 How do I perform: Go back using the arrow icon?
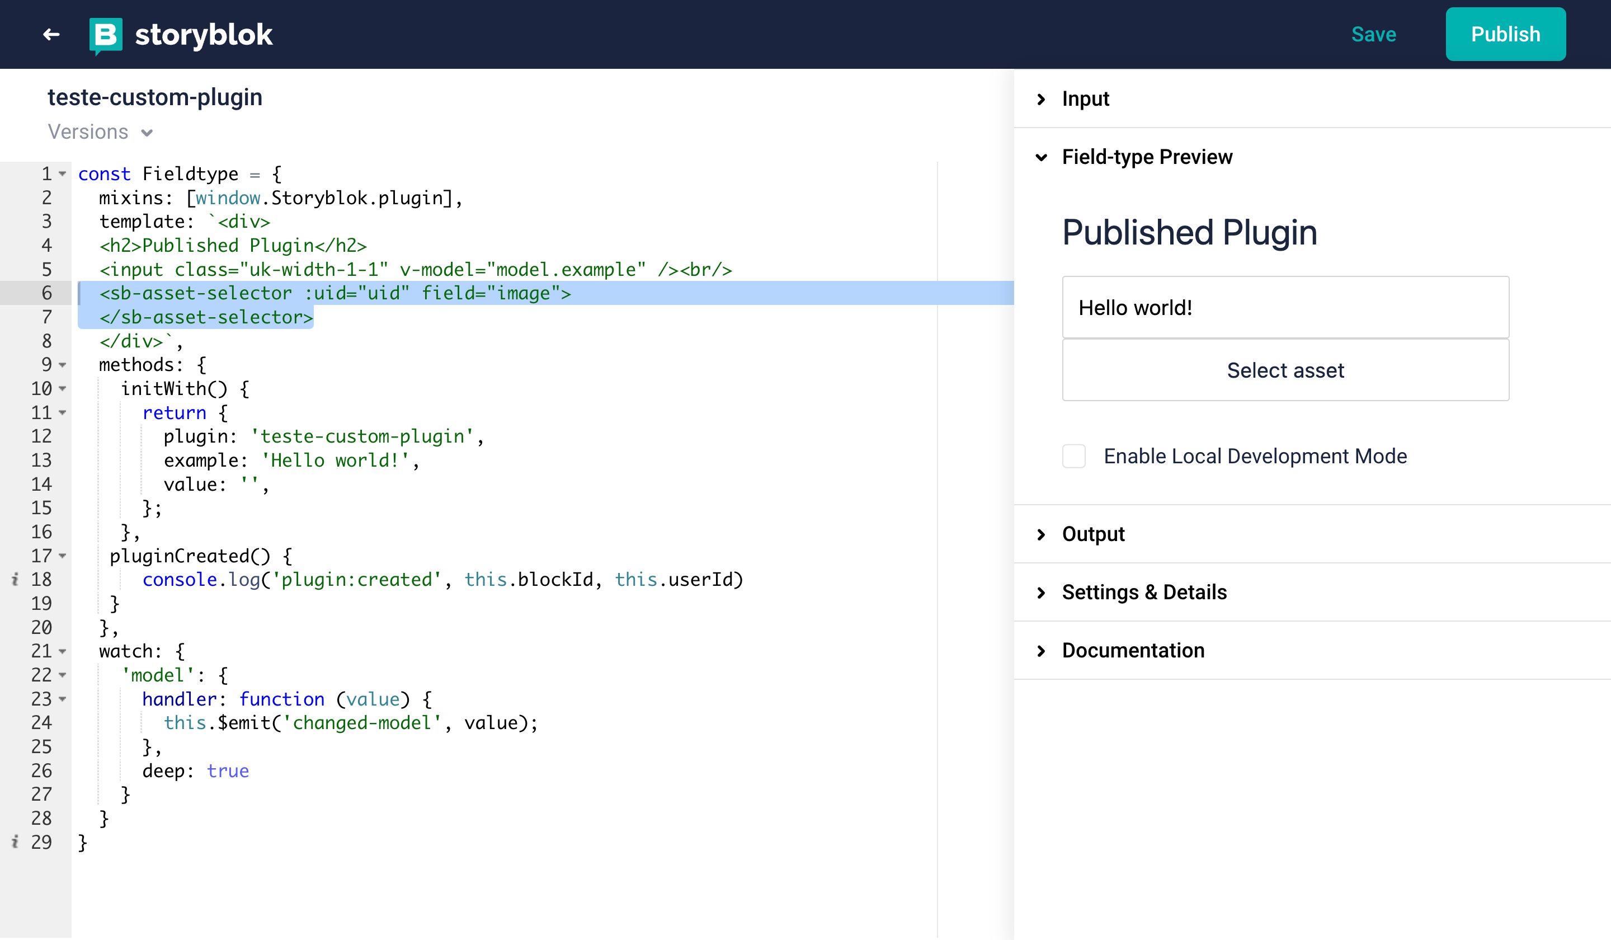(51, 35)
